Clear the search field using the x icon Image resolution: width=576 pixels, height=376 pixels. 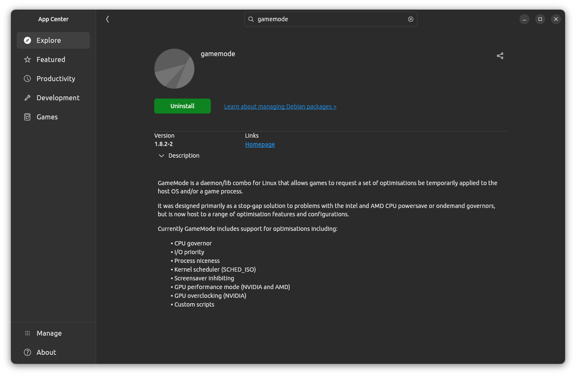pyautogui.click(x=410, y=19)
